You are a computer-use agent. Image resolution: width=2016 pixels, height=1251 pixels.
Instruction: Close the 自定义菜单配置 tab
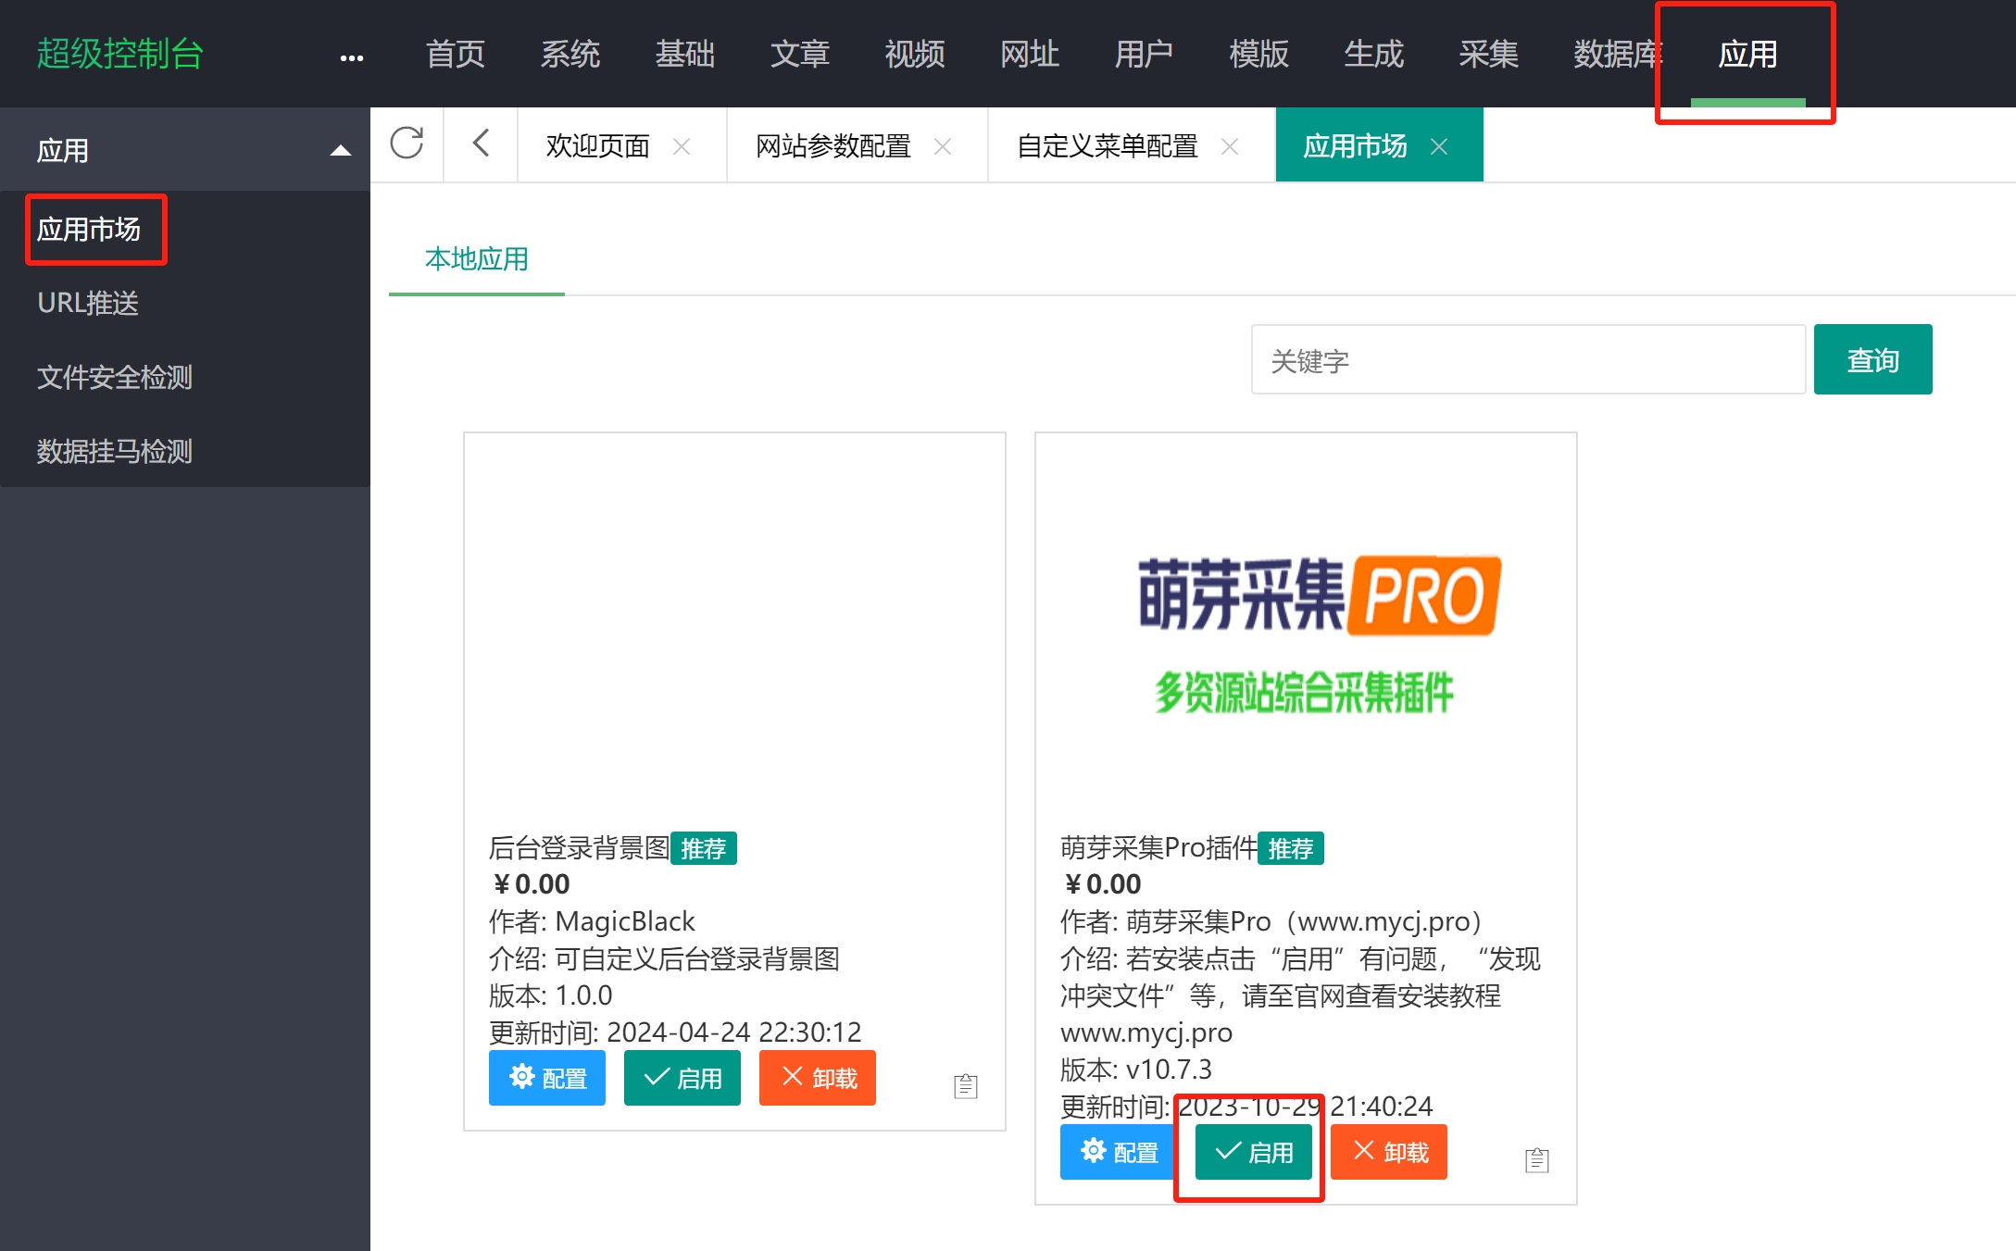[x=1230, y=146]
